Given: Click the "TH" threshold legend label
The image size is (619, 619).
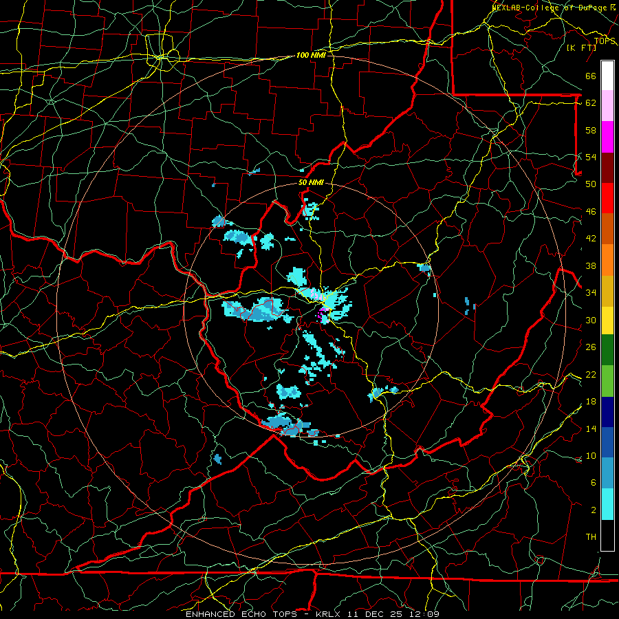Looking at the screenshot, I should coord(591,537).
